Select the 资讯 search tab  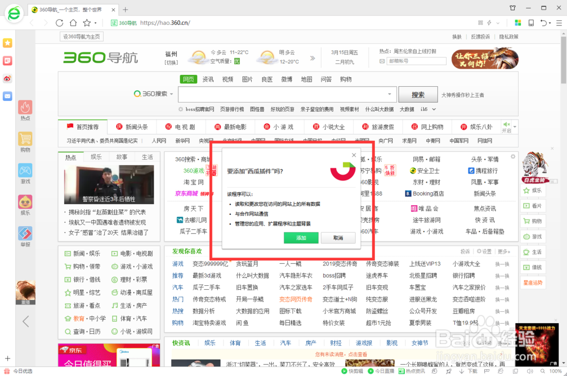click(x=208, y=79)
